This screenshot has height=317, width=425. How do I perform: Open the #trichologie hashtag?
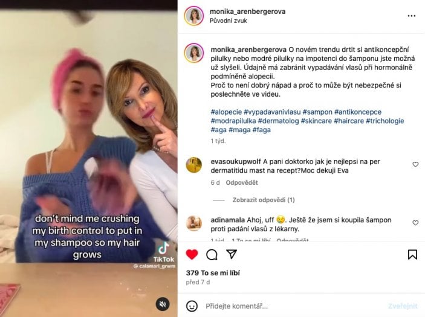coord(385,121)
